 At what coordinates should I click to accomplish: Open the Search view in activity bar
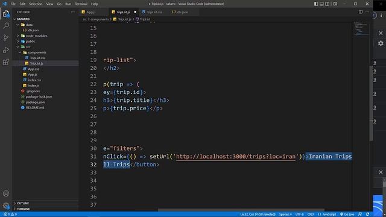[6, 25]
